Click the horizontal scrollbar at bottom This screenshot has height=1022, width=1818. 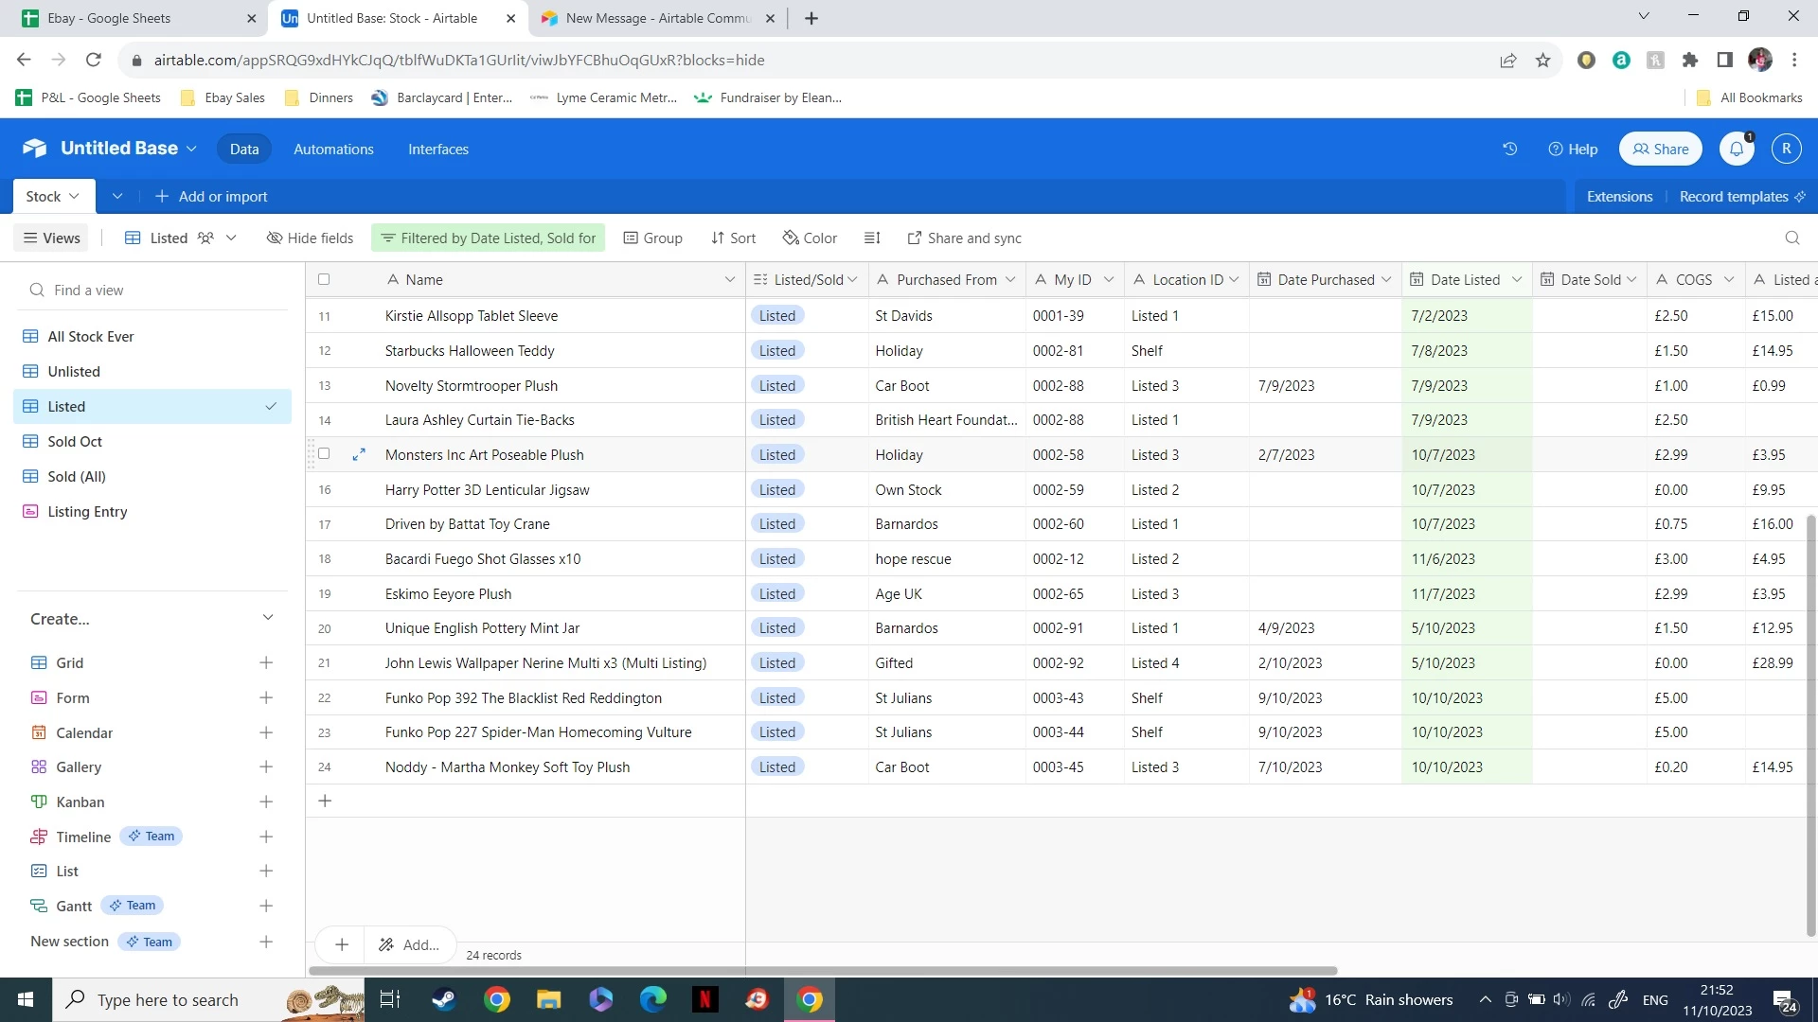(822, 970)
